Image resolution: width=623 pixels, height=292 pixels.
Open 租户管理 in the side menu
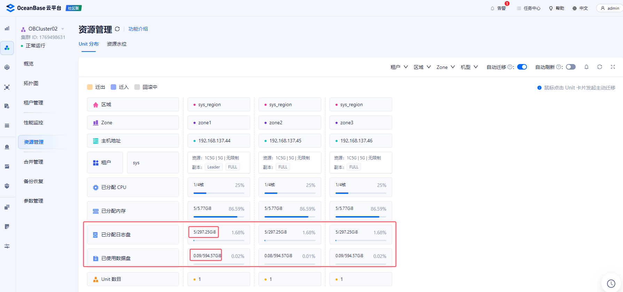point(33,103)
